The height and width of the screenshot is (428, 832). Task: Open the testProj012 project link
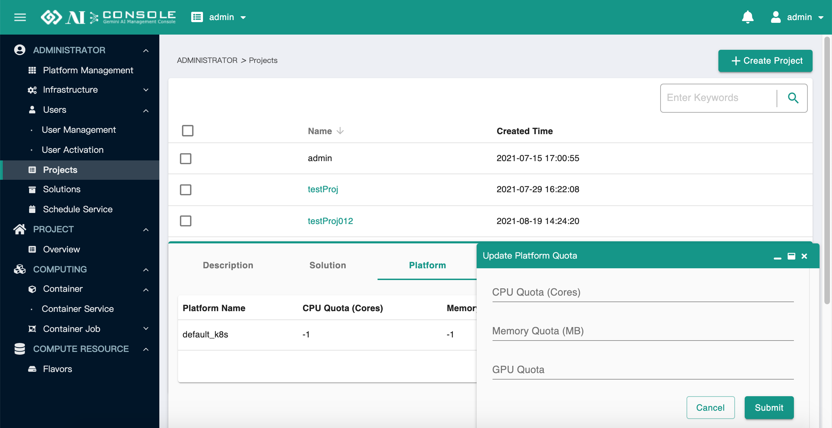(x=330, y=221)
